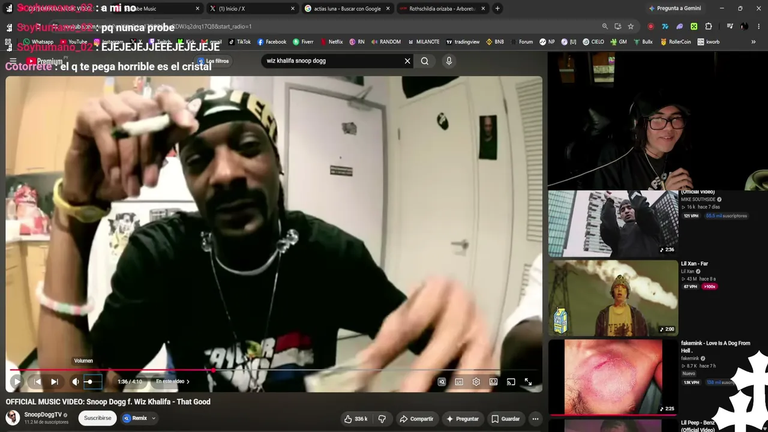Expand the 'En este video' chapter chevron
Image resolution: width=768 pixels, height=432 pixels.
click(188, 382)
